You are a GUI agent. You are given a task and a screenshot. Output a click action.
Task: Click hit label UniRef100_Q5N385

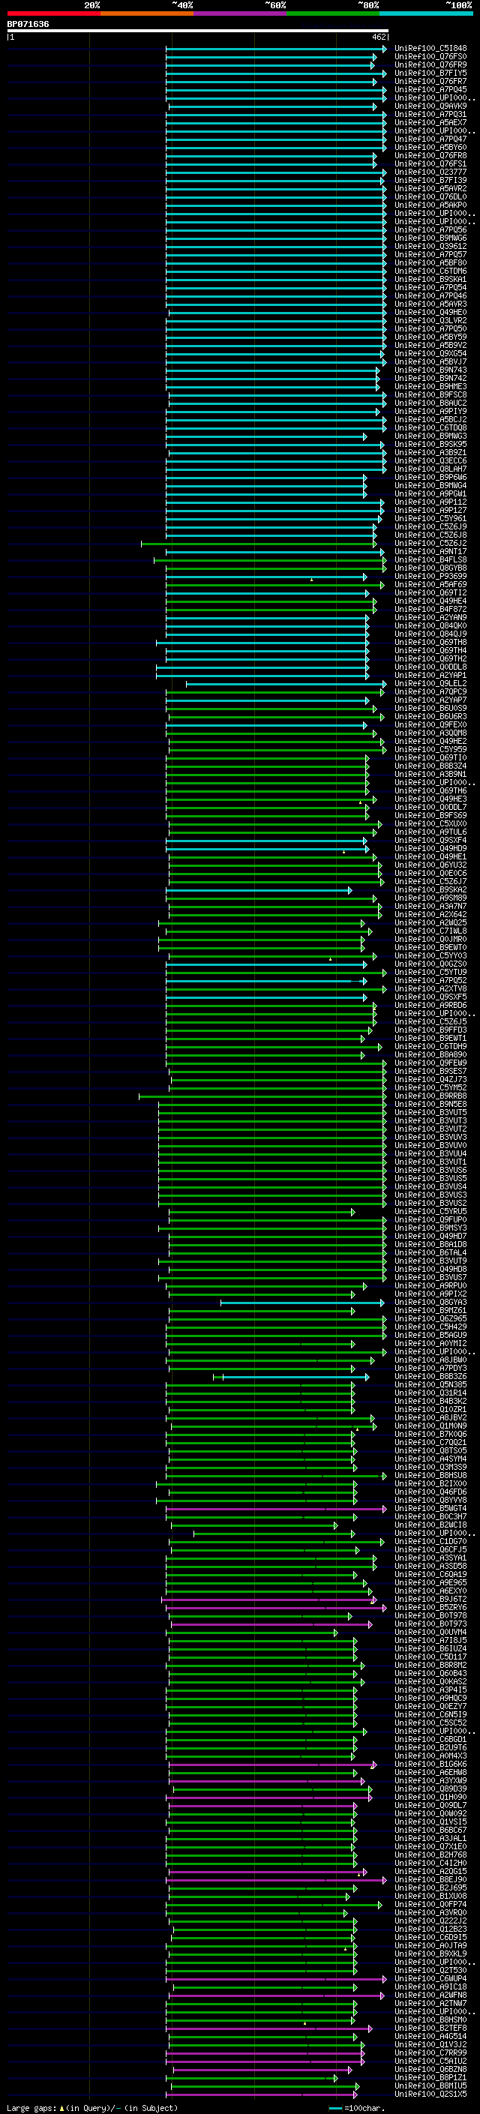point(430,1384)
